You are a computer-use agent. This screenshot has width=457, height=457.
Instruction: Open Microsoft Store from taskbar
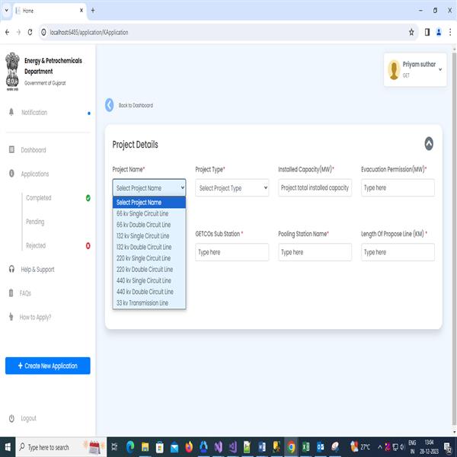[x=159, y=447]
